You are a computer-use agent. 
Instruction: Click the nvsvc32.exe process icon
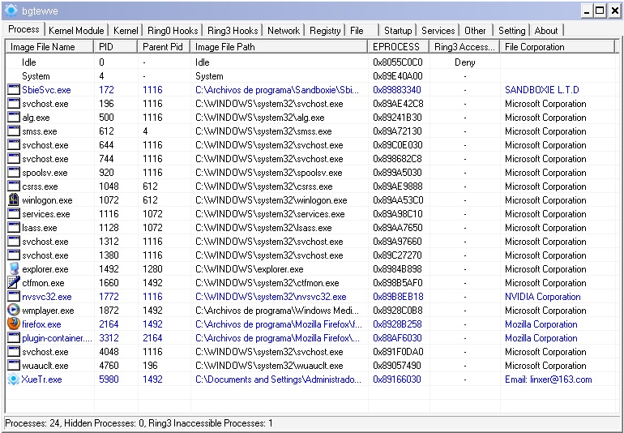(x=14, y=296)
